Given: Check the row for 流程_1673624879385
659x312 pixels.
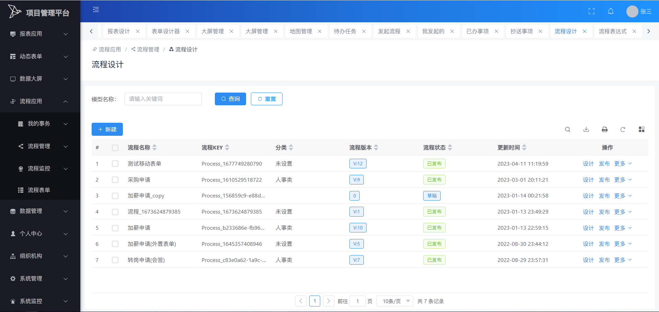Looking at the screenshot, I should tap(115, 212).
